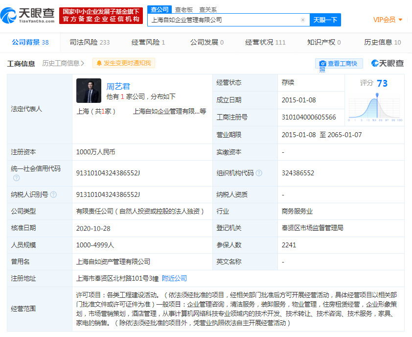Open the 历史工商信息 link
The height and width of the screenshot is (337, 412).
63,63
